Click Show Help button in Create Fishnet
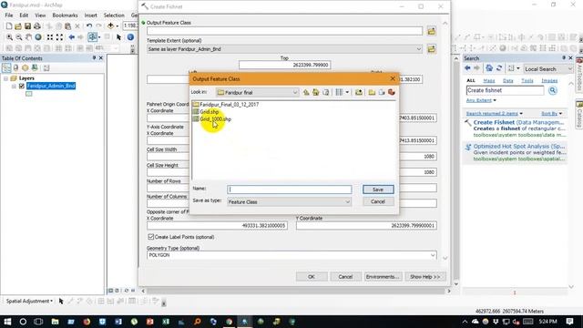 (424, 277)
